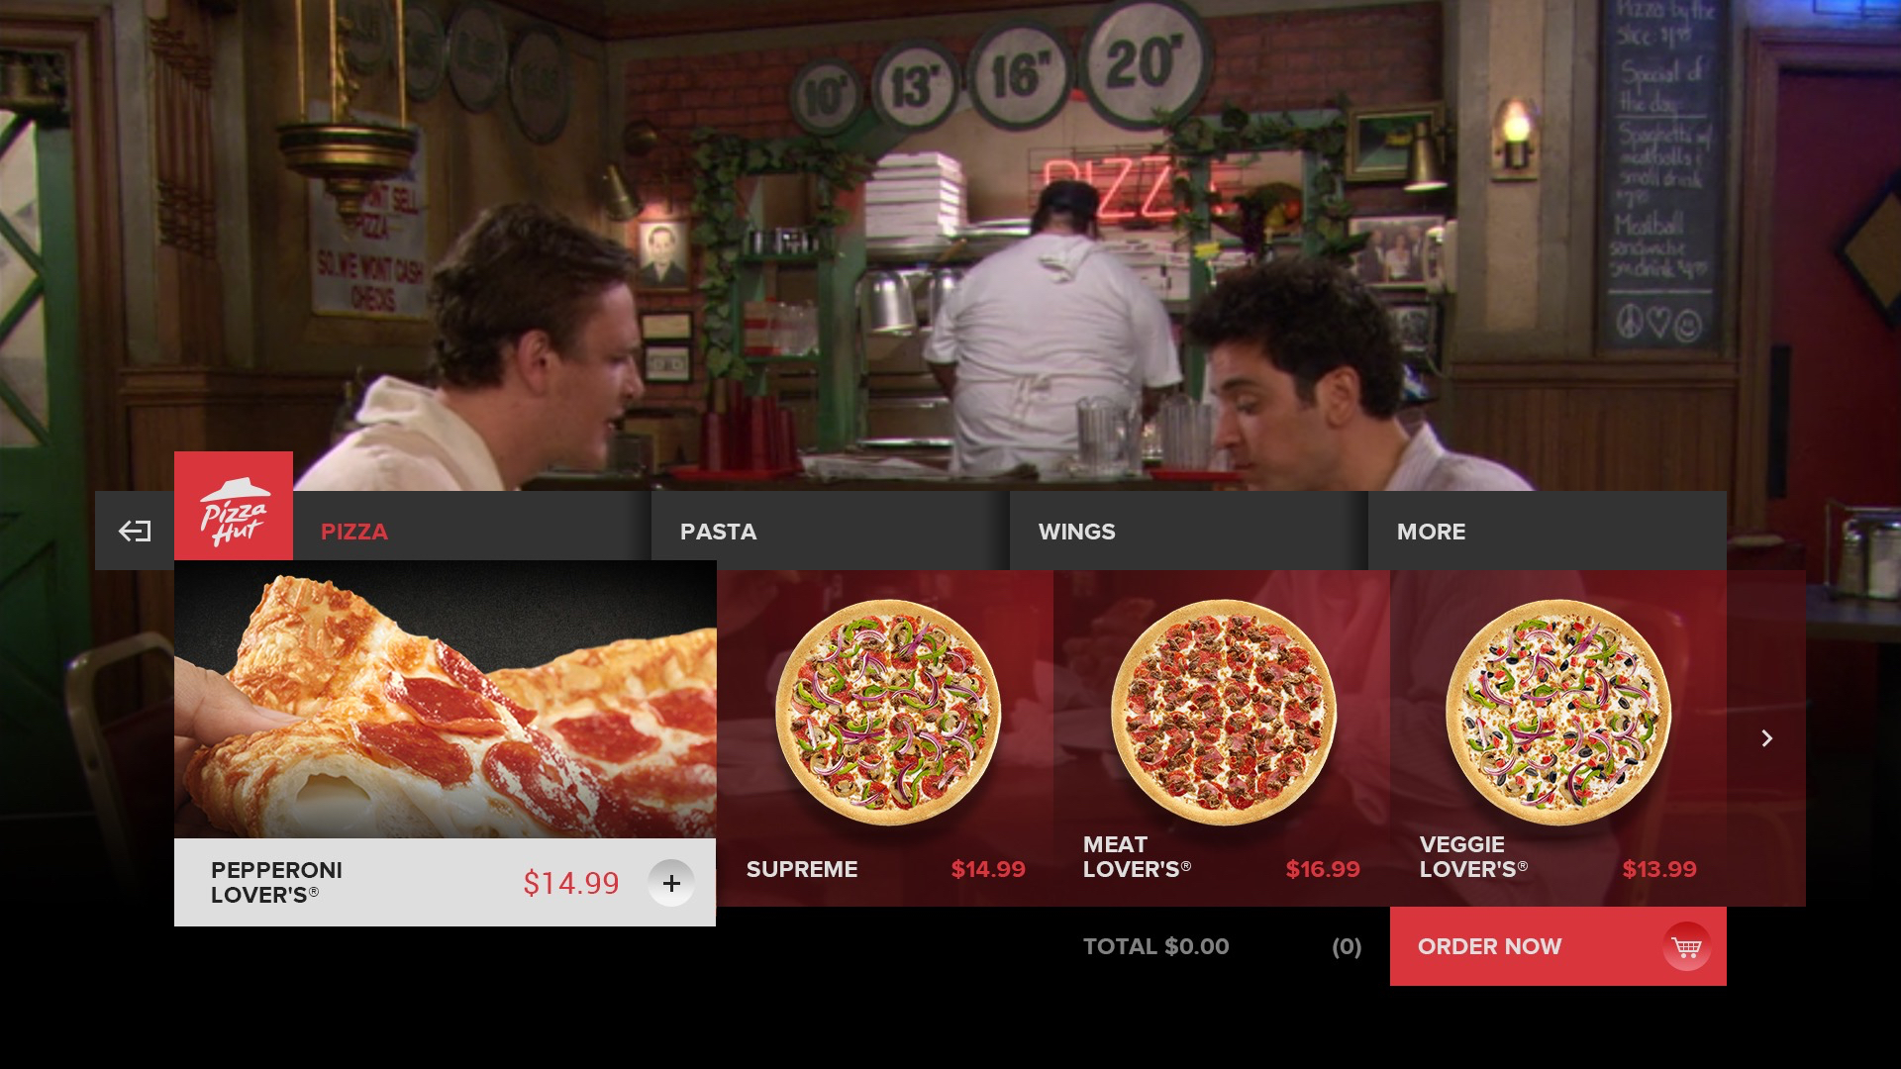This screenshot has width=1901, height=1069.
Task: Click the TOTAL $0.00 text
Action: 1156,946
